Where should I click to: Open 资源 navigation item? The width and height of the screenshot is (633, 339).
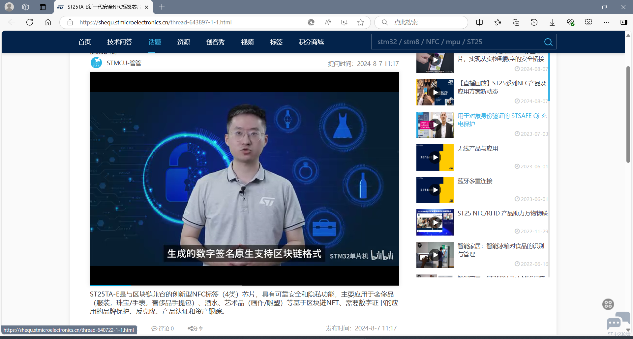tap(184, 42)
